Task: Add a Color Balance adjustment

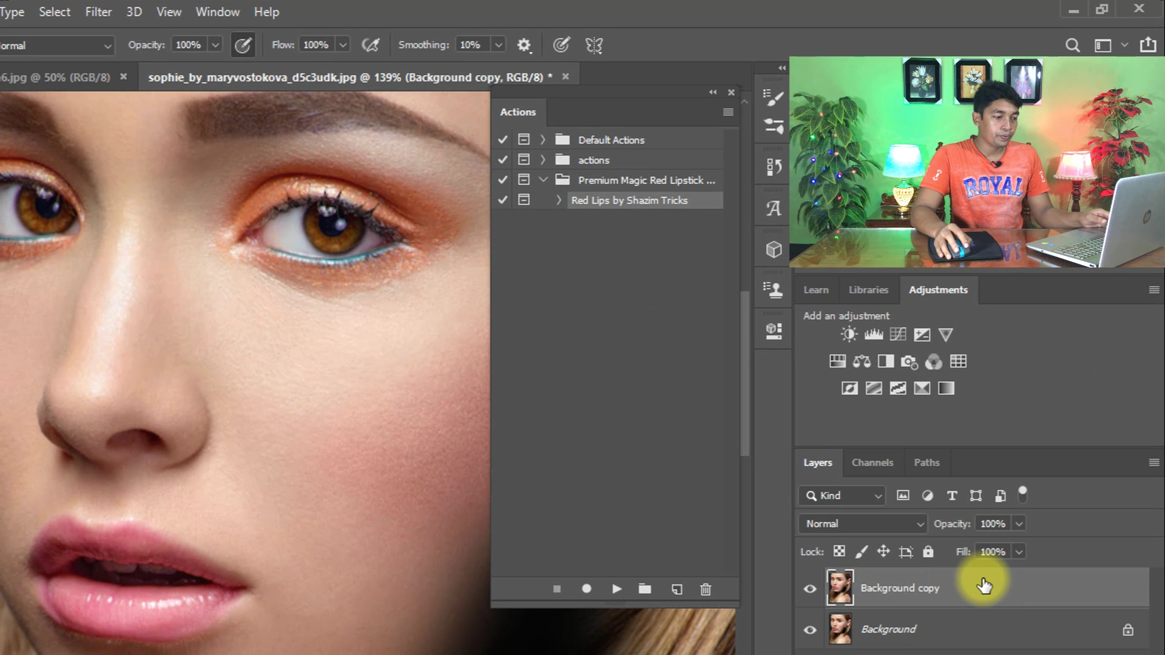Action: click(862, 361)
